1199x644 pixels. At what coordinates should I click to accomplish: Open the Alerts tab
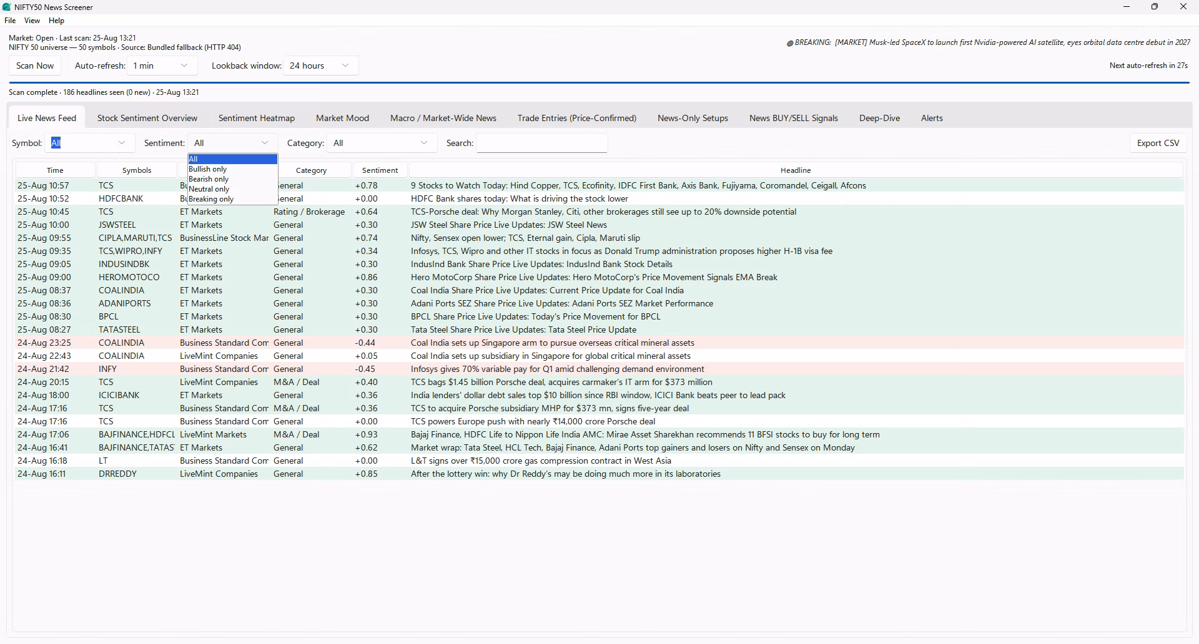[932, 118]
